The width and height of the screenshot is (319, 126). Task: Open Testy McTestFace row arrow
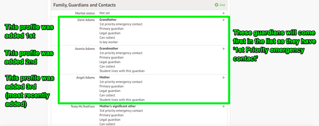(224, 106)
